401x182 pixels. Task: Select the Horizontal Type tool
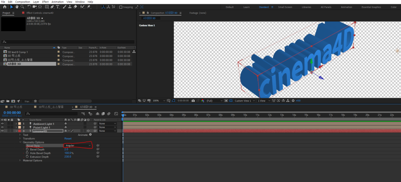point(58,7)
